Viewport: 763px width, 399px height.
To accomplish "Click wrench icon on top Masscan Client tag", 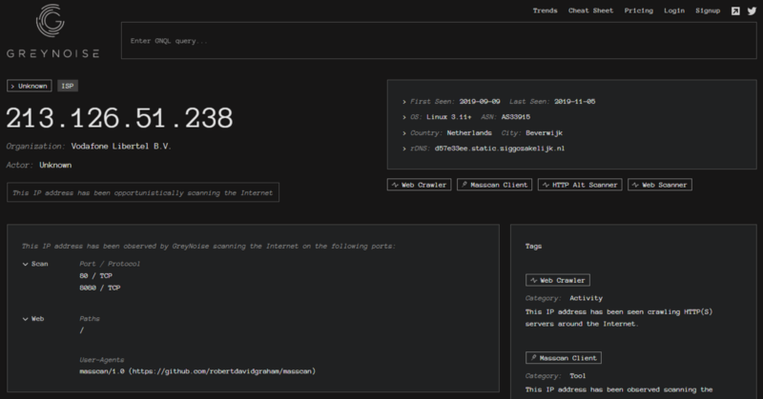I will coord(464,185).
